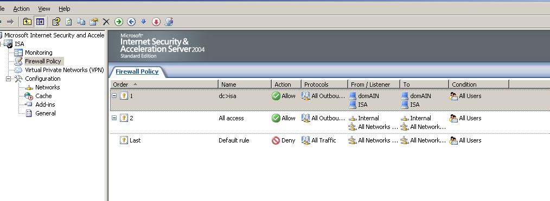Screen dimensions: 550x201
Task: Click the Action column header
Action: point(286,85)
